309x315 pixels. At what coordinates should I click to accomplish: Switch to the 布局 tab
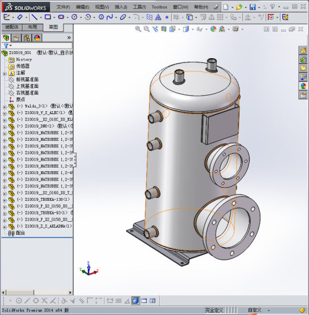point(33,27)
